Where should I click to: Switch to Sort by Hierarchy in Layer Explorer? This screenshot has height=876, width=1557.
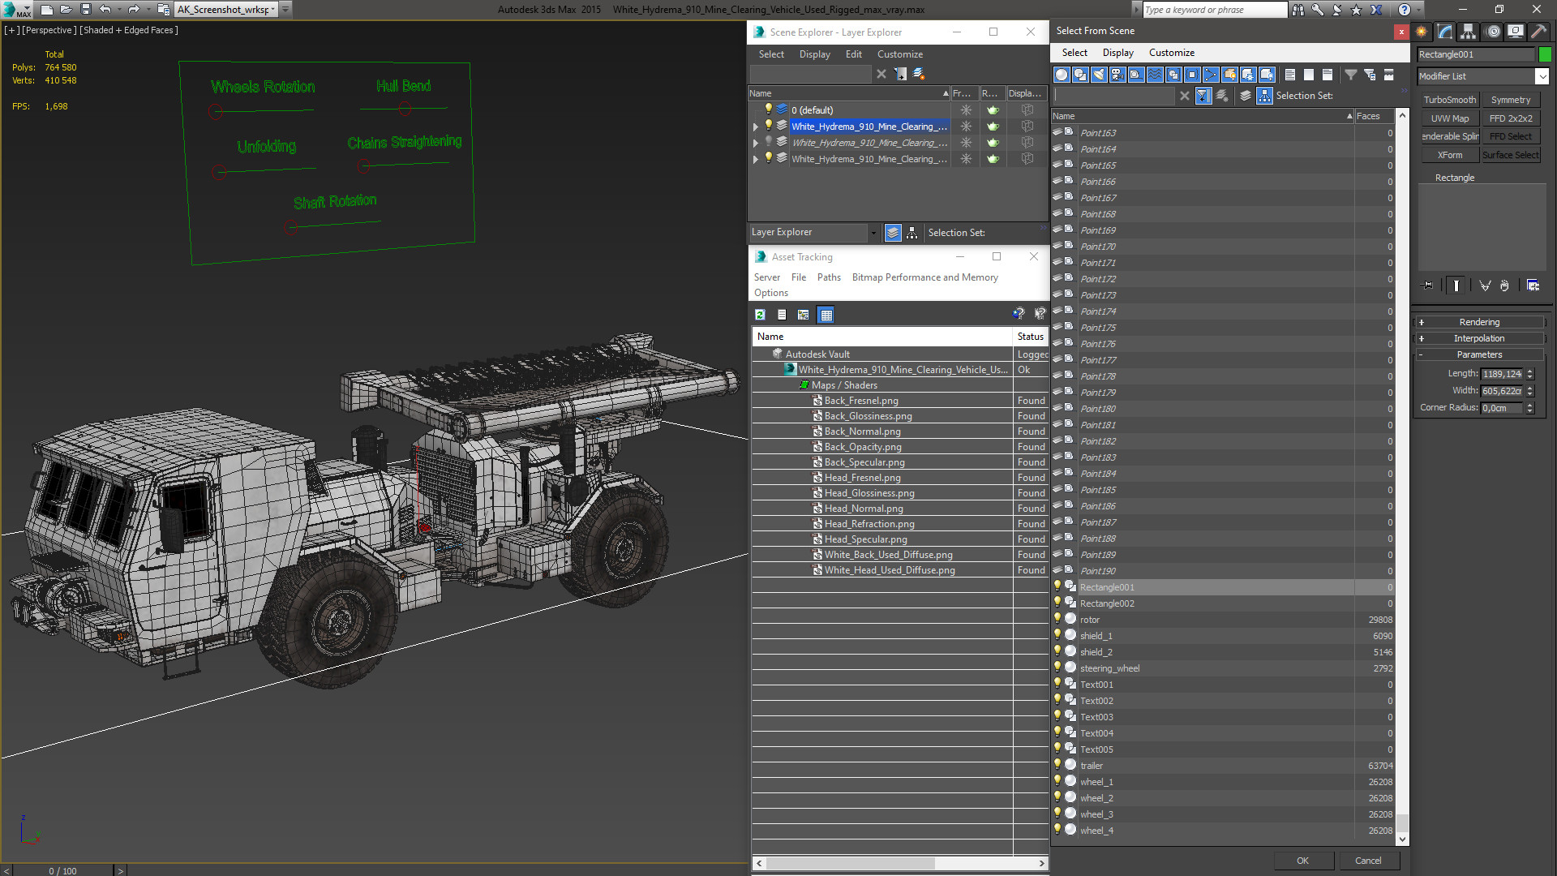click(x=912, y=233)
